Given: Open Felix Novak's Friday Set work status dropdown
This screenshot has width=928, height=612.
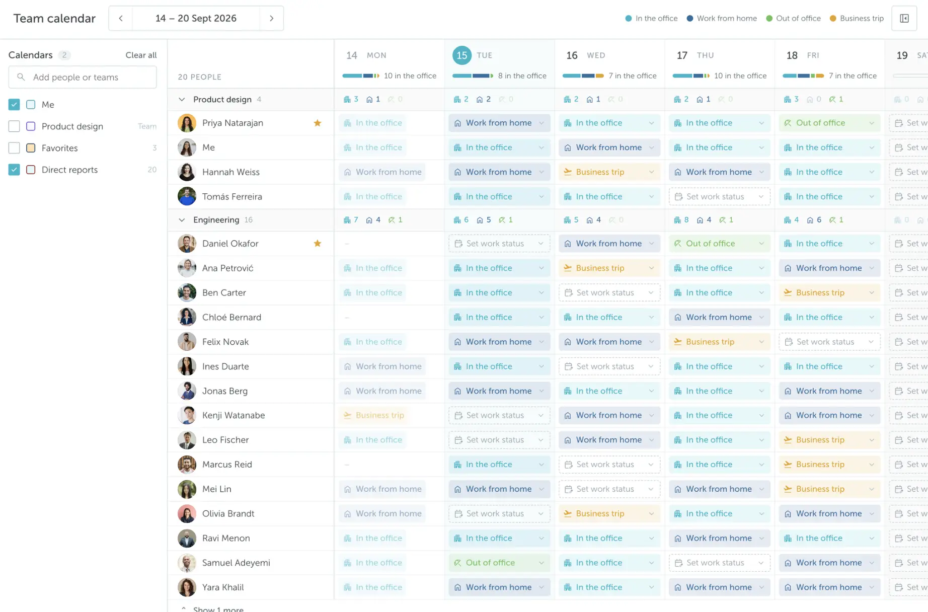Looking at the screenshot, I should coord(829,342).
